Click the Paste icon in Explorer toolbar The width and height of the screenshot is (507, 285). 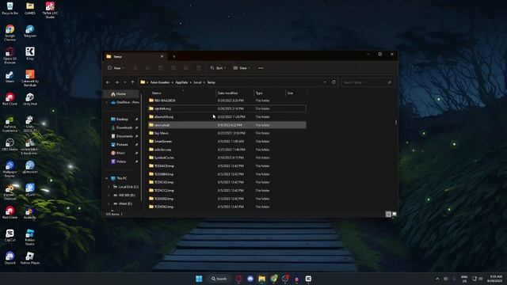(x=161, y=68)
